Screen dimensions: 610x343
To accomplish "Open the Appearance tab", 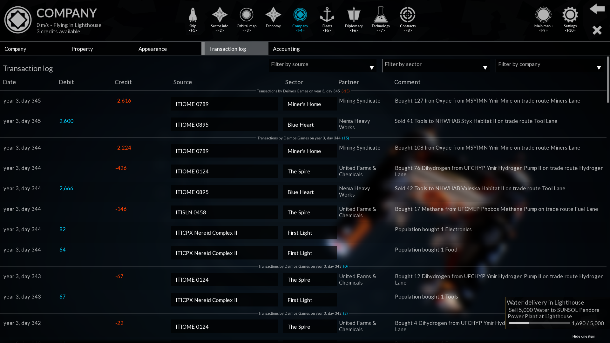I will point(152,49).
